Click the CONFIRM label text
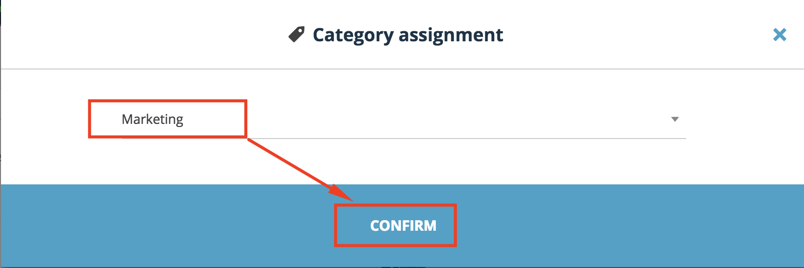Screen dimensions: 804x268 tap(403, 226)
